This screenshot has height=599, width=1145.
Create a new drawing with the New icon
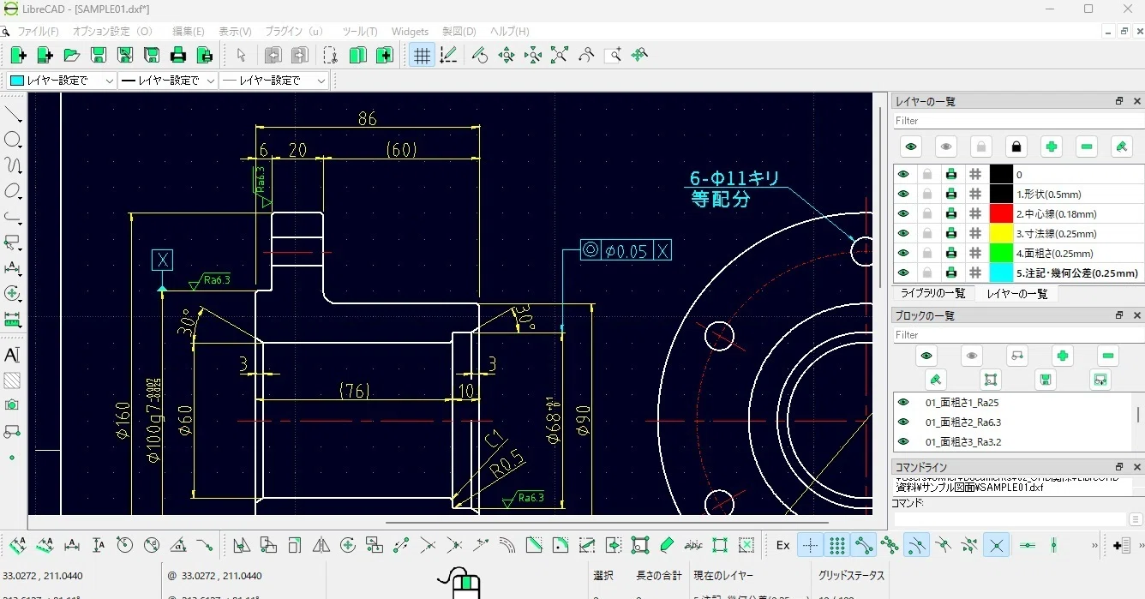[19, 56]
